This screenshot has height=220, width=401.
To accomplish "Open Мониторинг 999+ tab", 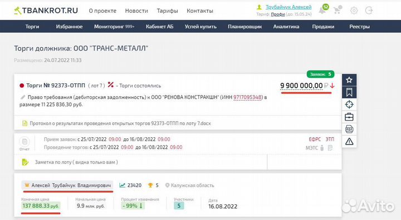I will click(114, 27).
